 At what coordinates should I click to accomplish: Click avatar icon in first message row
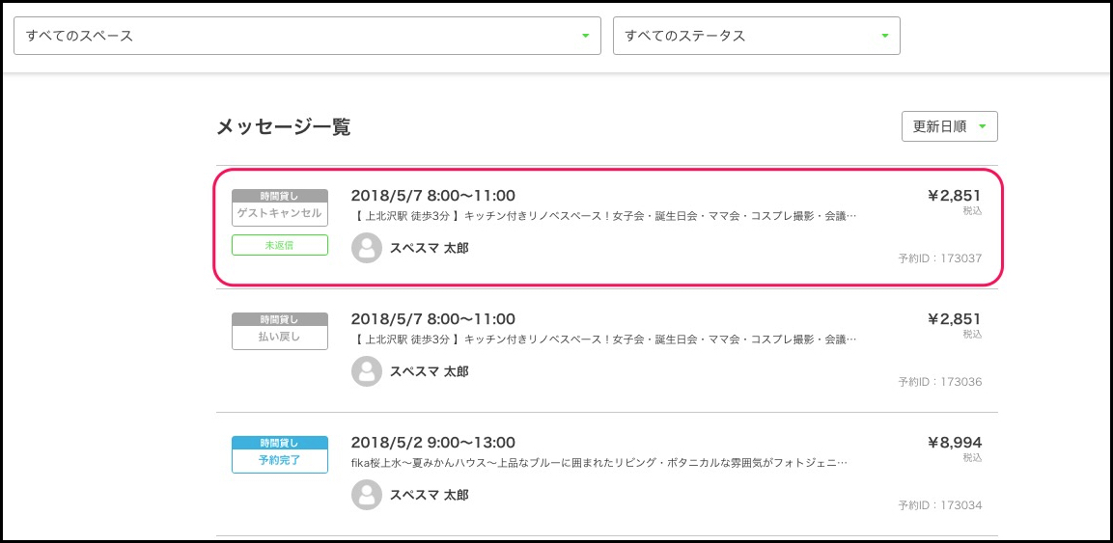click(x=366, y=248)
